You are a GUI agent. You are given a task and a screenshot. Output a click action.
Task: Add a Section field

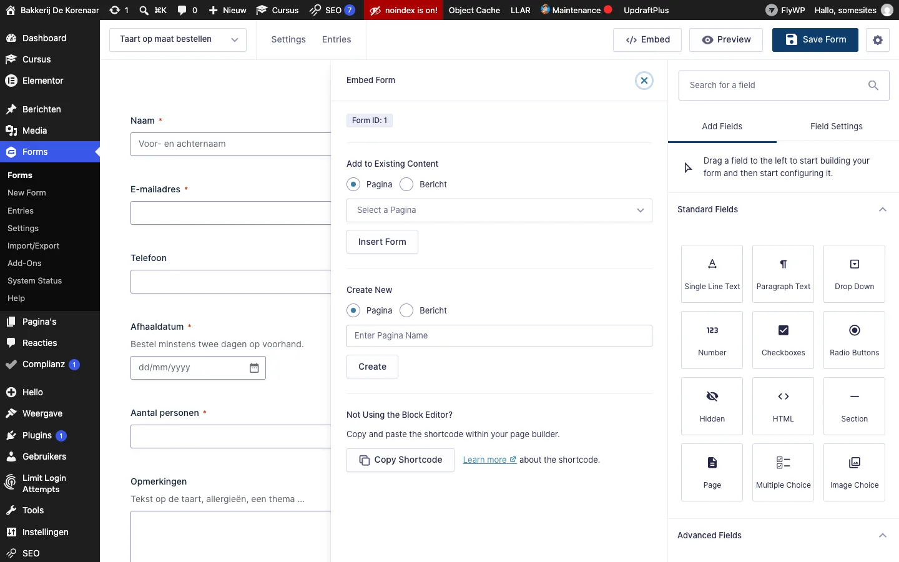pos(854,407)
